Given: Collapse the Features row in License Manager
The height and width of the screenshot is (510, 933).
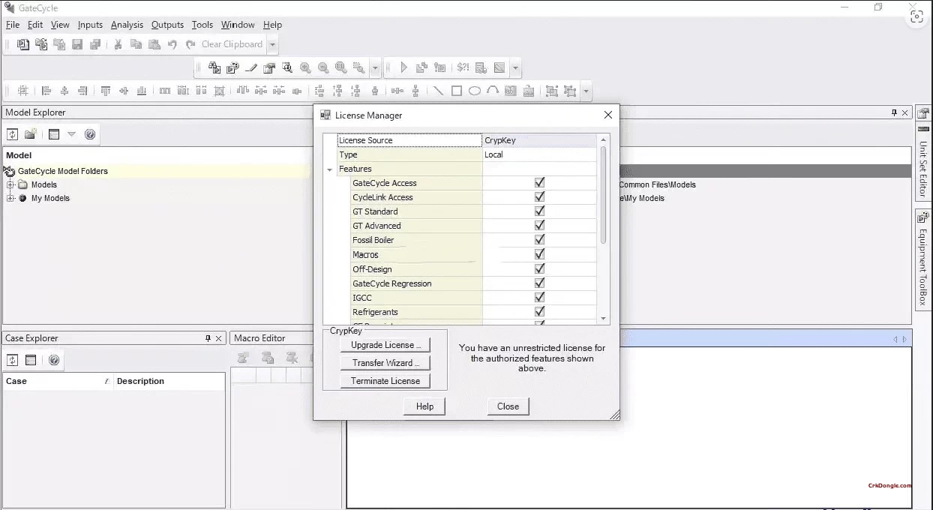Looking at the screenshot, I should 330,169.
